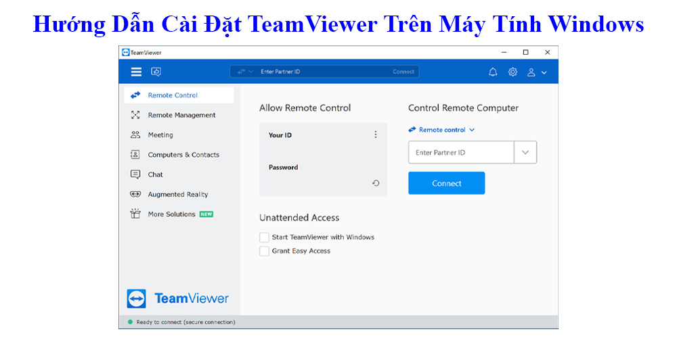
Task: Click the blue Connect button
Action: click(x=446, y=183)
